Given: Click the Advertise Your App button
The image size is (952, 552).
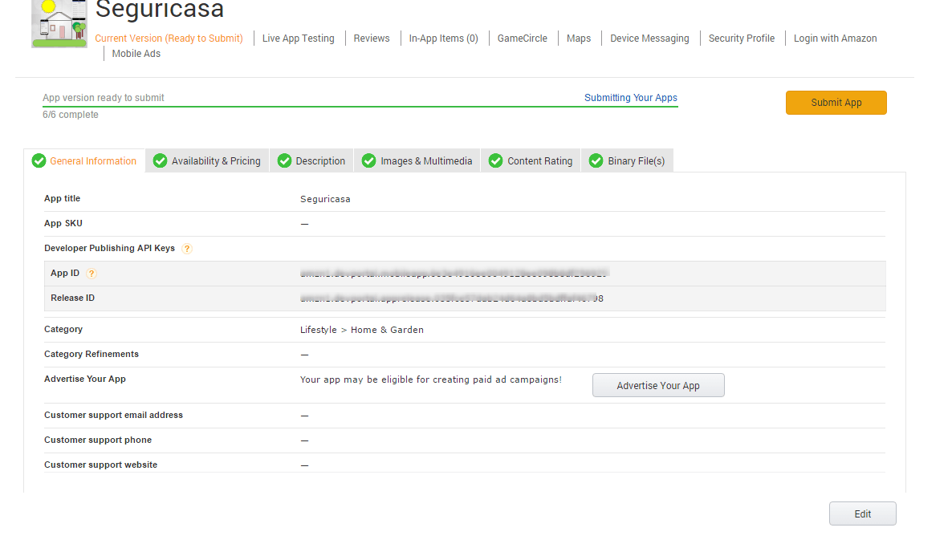Looking at the screenshot, I should click(658, 386).
